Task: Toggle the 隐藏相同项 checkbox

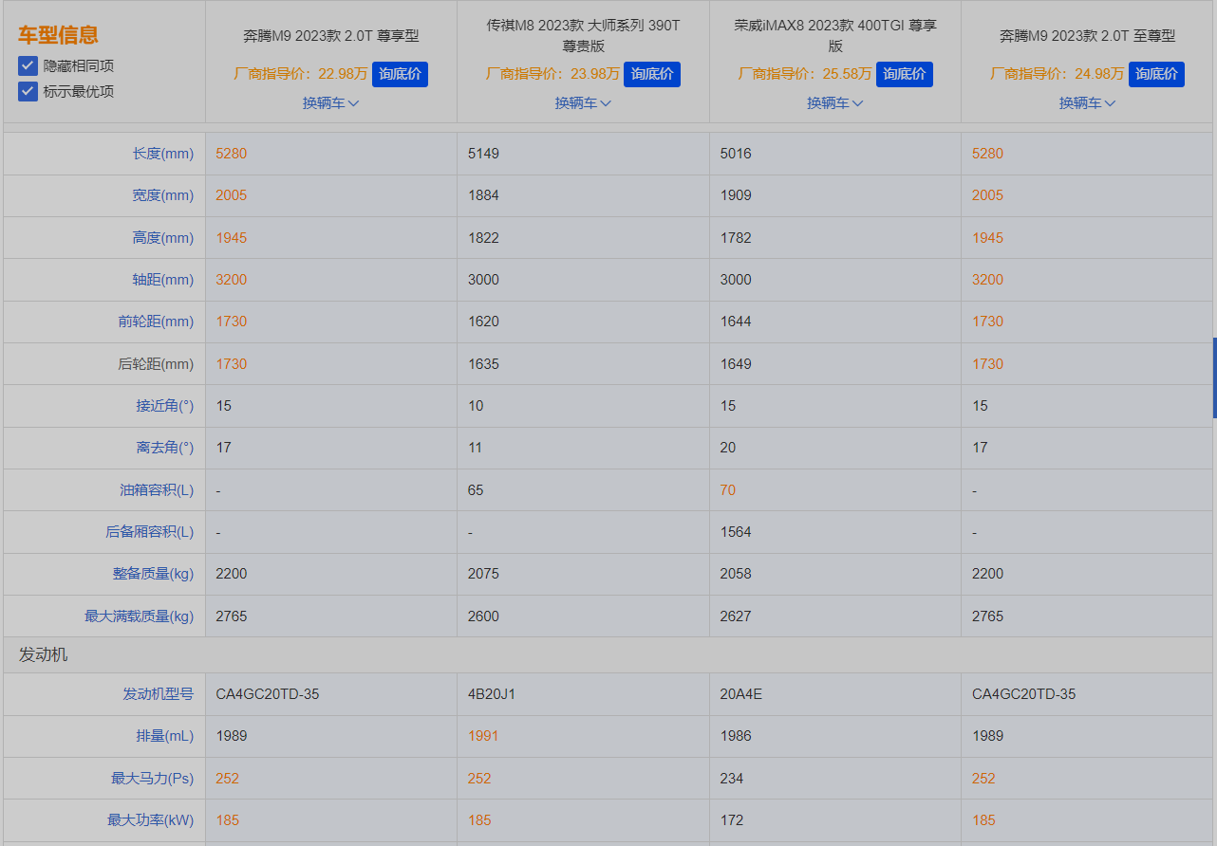Action: 28,66
